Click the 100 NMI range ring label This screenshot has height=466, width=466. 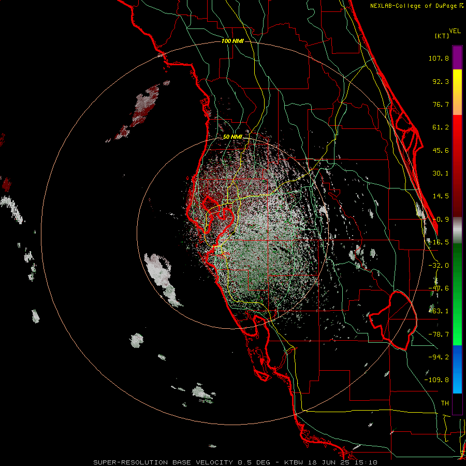click(x=232, y=41)
